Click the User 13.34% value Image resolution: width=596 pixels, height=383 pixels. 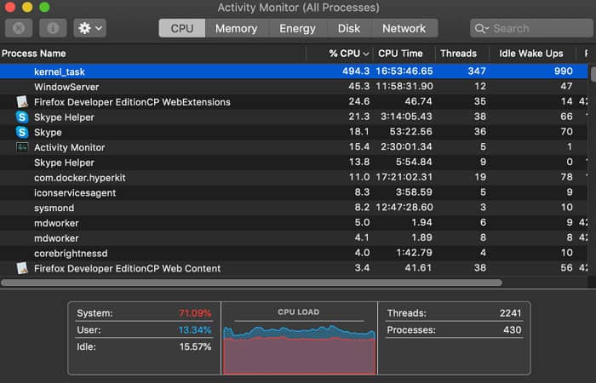point(195,330)
